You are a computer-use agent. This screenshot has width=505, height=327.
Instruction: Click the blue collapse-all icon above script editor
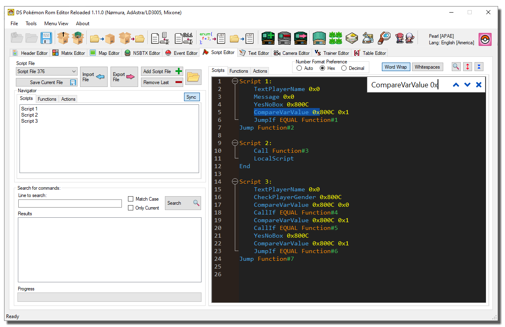coord(479,67)
